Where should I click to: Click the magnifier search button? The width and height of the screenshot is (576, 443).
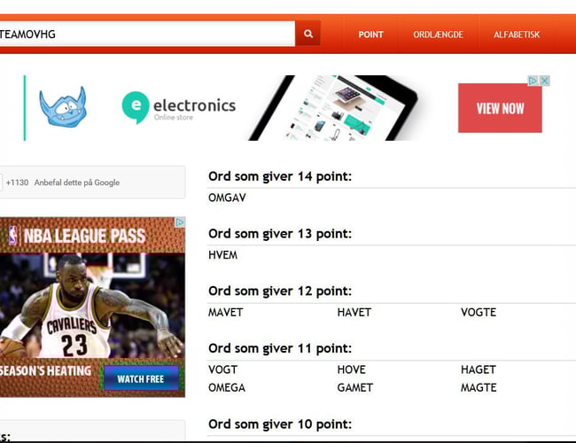point(307,34)
